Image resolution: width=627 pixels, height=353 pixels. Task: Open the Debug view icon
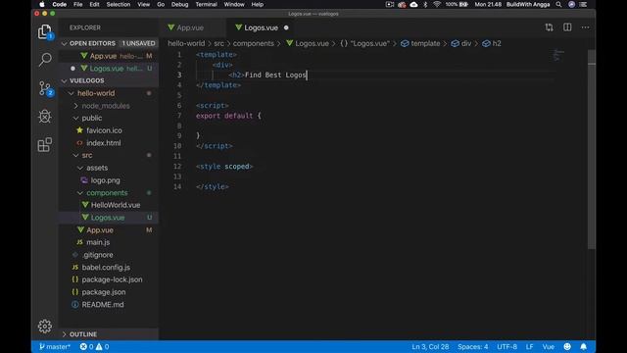[x=45, y=117]
